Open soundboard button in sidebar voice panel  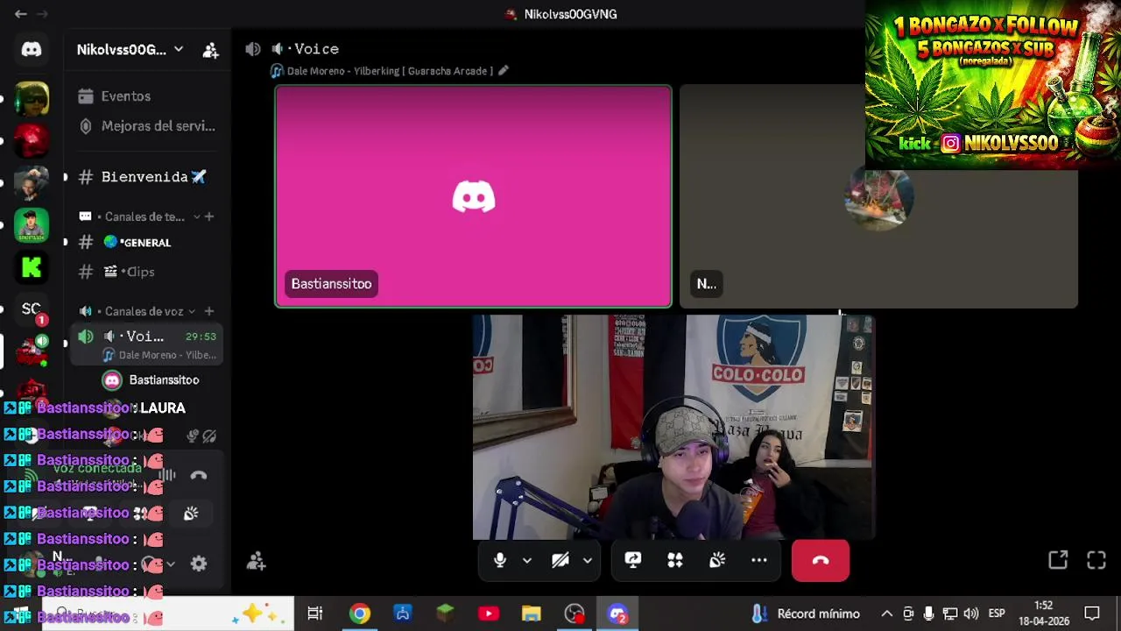tap(191, 514)
